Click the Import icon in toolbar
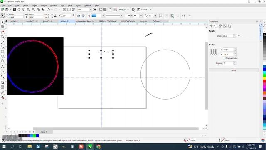The height and width of the screenshot is (150, 266). (x=64, y=10)
